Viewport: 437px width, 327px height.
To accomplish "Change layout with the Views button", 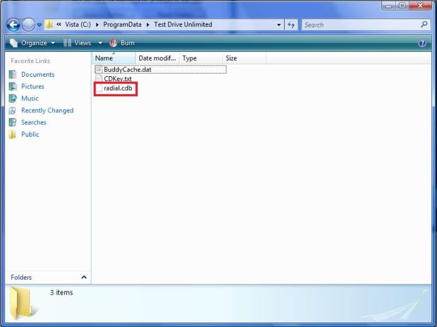I will tap(77, 43).
